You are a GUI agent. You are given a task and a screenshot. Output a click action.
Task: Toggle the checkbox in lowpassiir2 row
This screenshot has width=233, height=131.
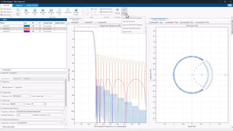(x=40, y=31)
